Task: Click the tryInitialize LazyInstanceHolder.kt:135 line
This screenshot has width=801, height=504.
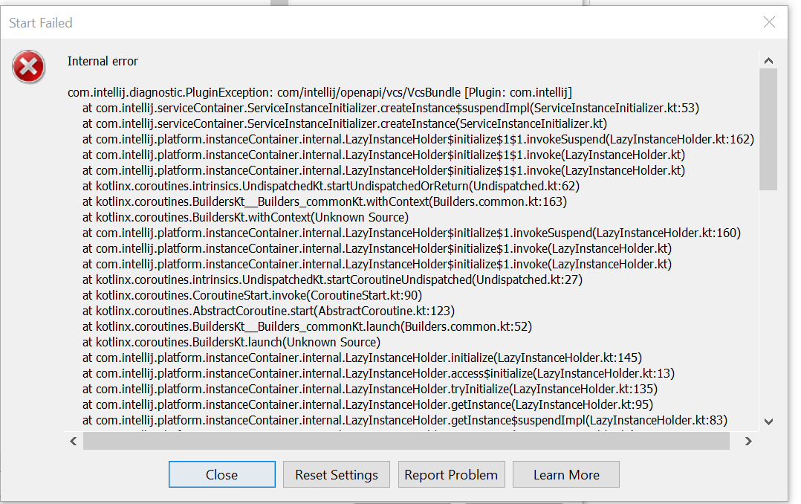Action: pyautogui.click(x=370, y=389)
